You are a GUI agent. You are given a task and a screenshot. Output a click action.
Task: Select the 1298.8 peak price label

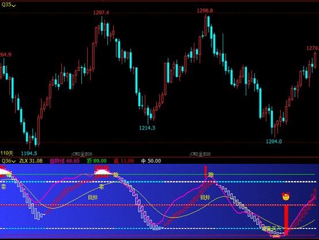click(205, 10)
